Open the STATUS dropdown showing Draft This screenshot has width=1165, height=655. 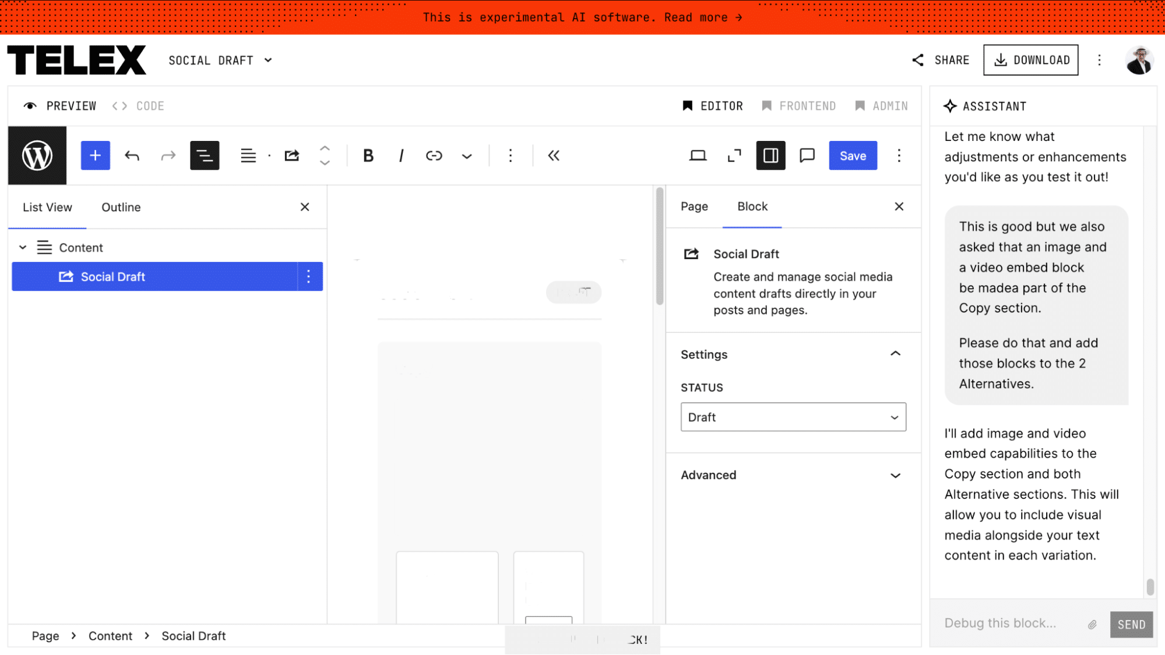click(x=793, y=417)
